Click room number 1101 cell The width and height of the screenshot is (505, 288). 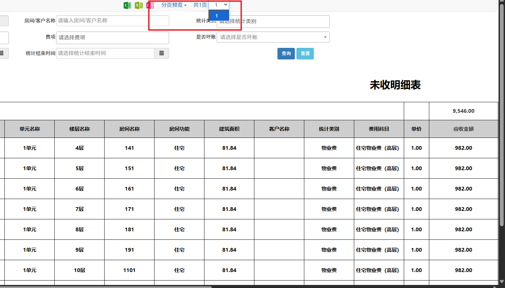129,270
